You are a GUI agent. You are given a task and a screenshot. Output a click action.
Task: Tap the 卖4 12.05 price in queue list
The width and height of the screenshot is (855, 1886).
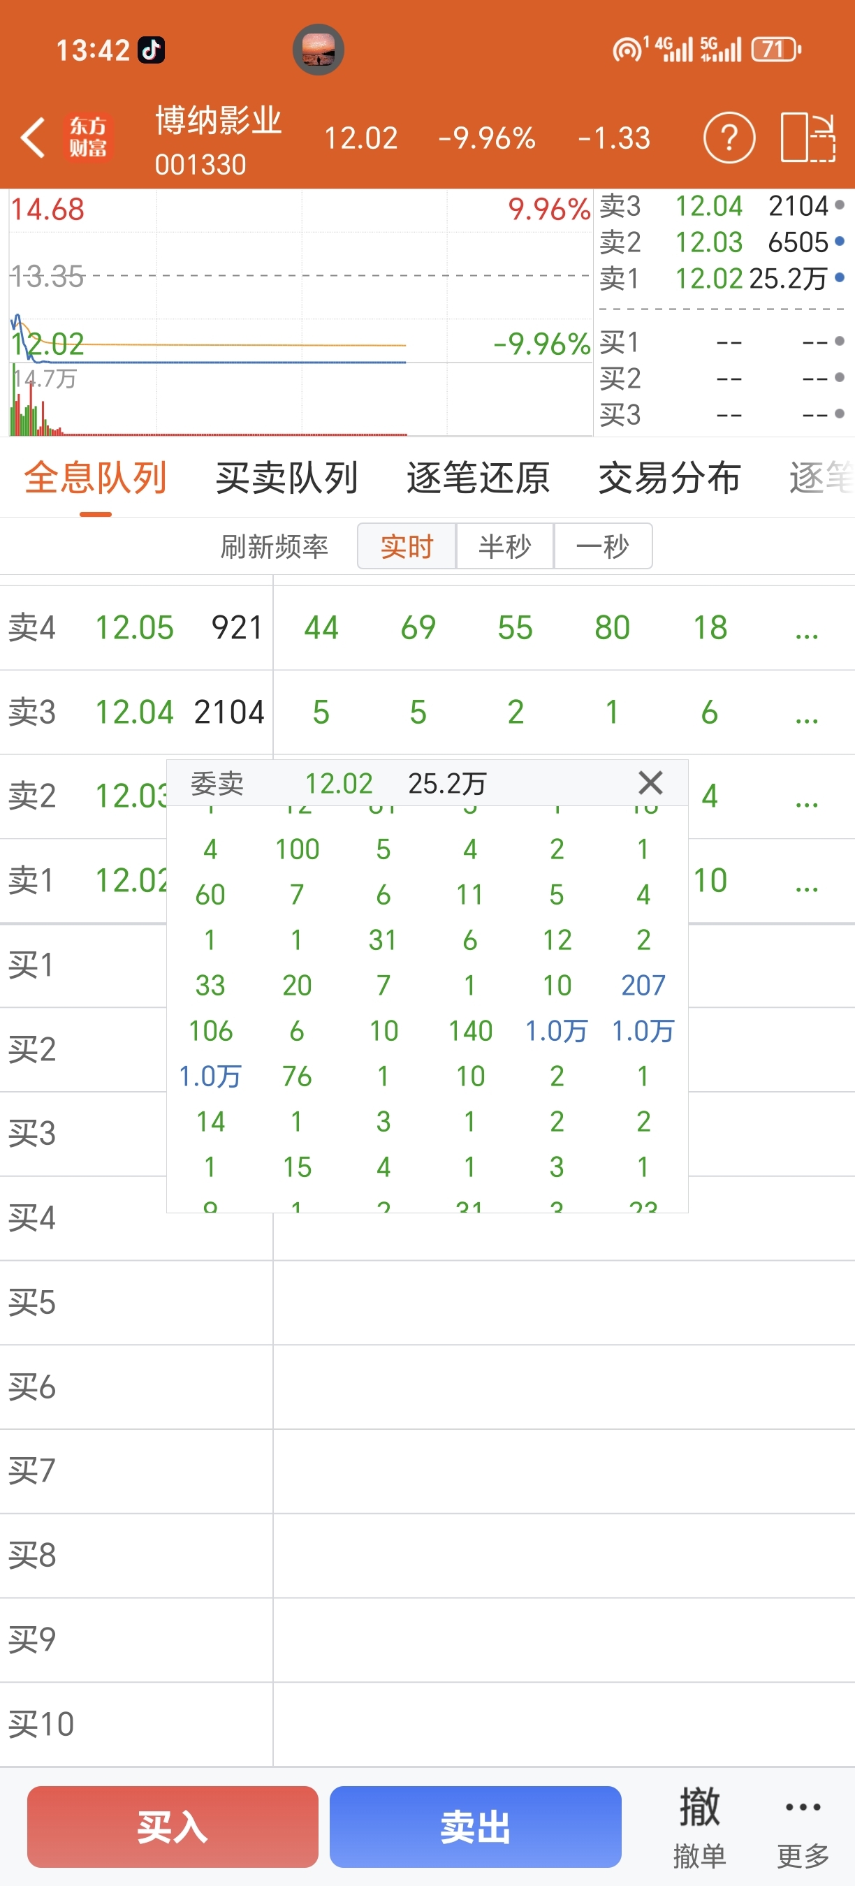click(x=135, y=628)
